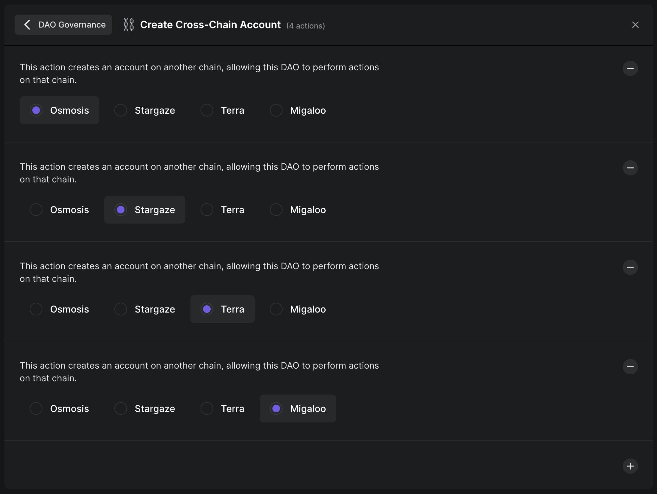Click the Create Cross-Chain Account title
Screen dimensions: 657x494
pos(210,25)
